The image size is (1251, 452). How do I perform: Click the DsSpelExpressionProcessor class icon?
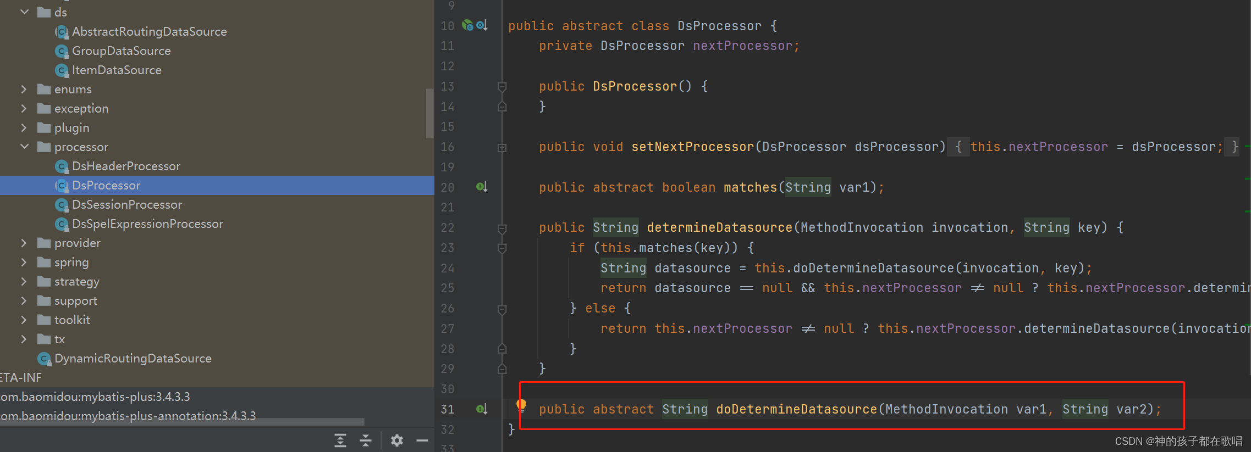62,224
